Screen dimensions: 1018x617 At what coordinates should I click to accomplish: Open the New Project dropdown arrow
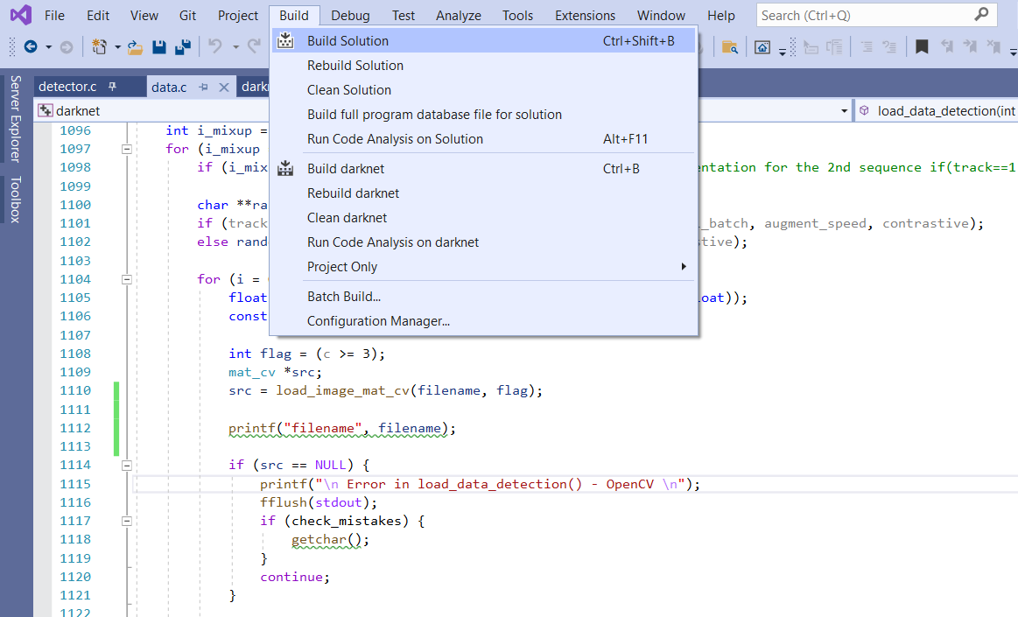tap(117, 46)
